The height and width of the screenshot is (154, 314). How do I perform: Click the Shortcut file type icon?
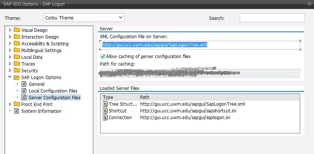point(105,111)
